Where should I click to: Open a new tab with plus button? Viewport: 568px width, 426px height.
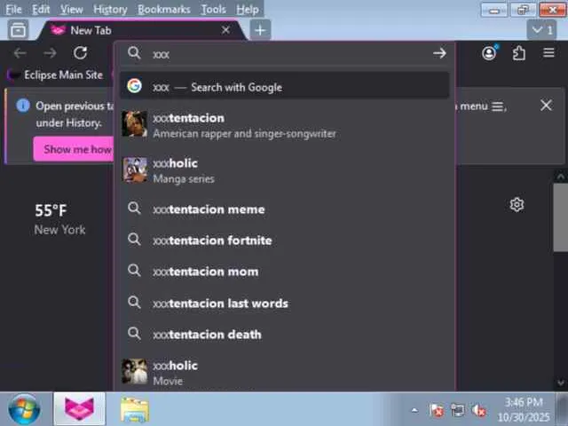pos(260,30)
